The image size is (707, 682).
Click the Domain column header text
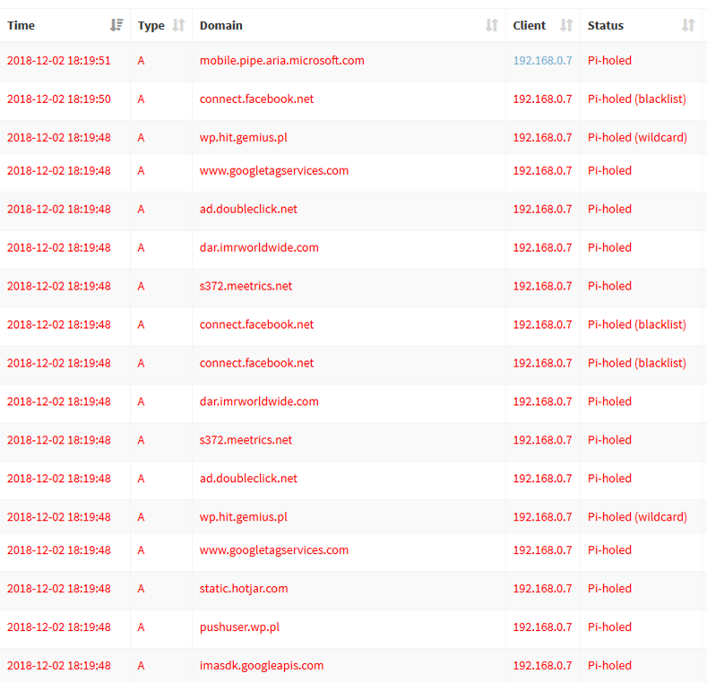(x=221, y=26)
